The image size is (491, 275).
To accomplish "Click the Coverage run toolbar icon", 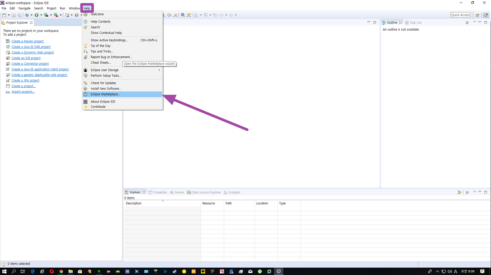I will point(47,15).
